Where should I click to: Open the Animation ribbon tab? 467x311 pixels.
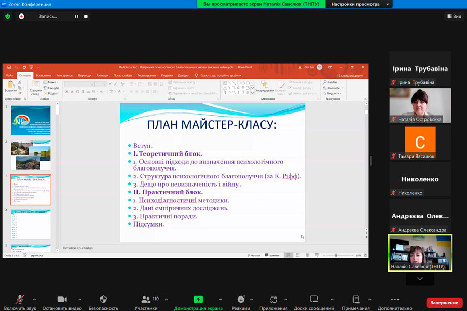click(x=102, y=75)
